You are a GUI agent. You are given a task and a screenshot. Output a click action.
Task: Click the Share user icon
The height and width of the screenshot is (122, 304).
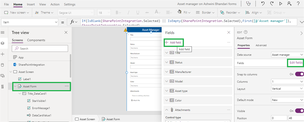pyautogui.click(x=289, y=4)
